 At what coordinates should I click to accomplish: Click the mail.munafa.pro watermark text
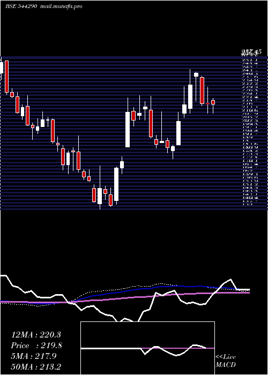[61, 6]
